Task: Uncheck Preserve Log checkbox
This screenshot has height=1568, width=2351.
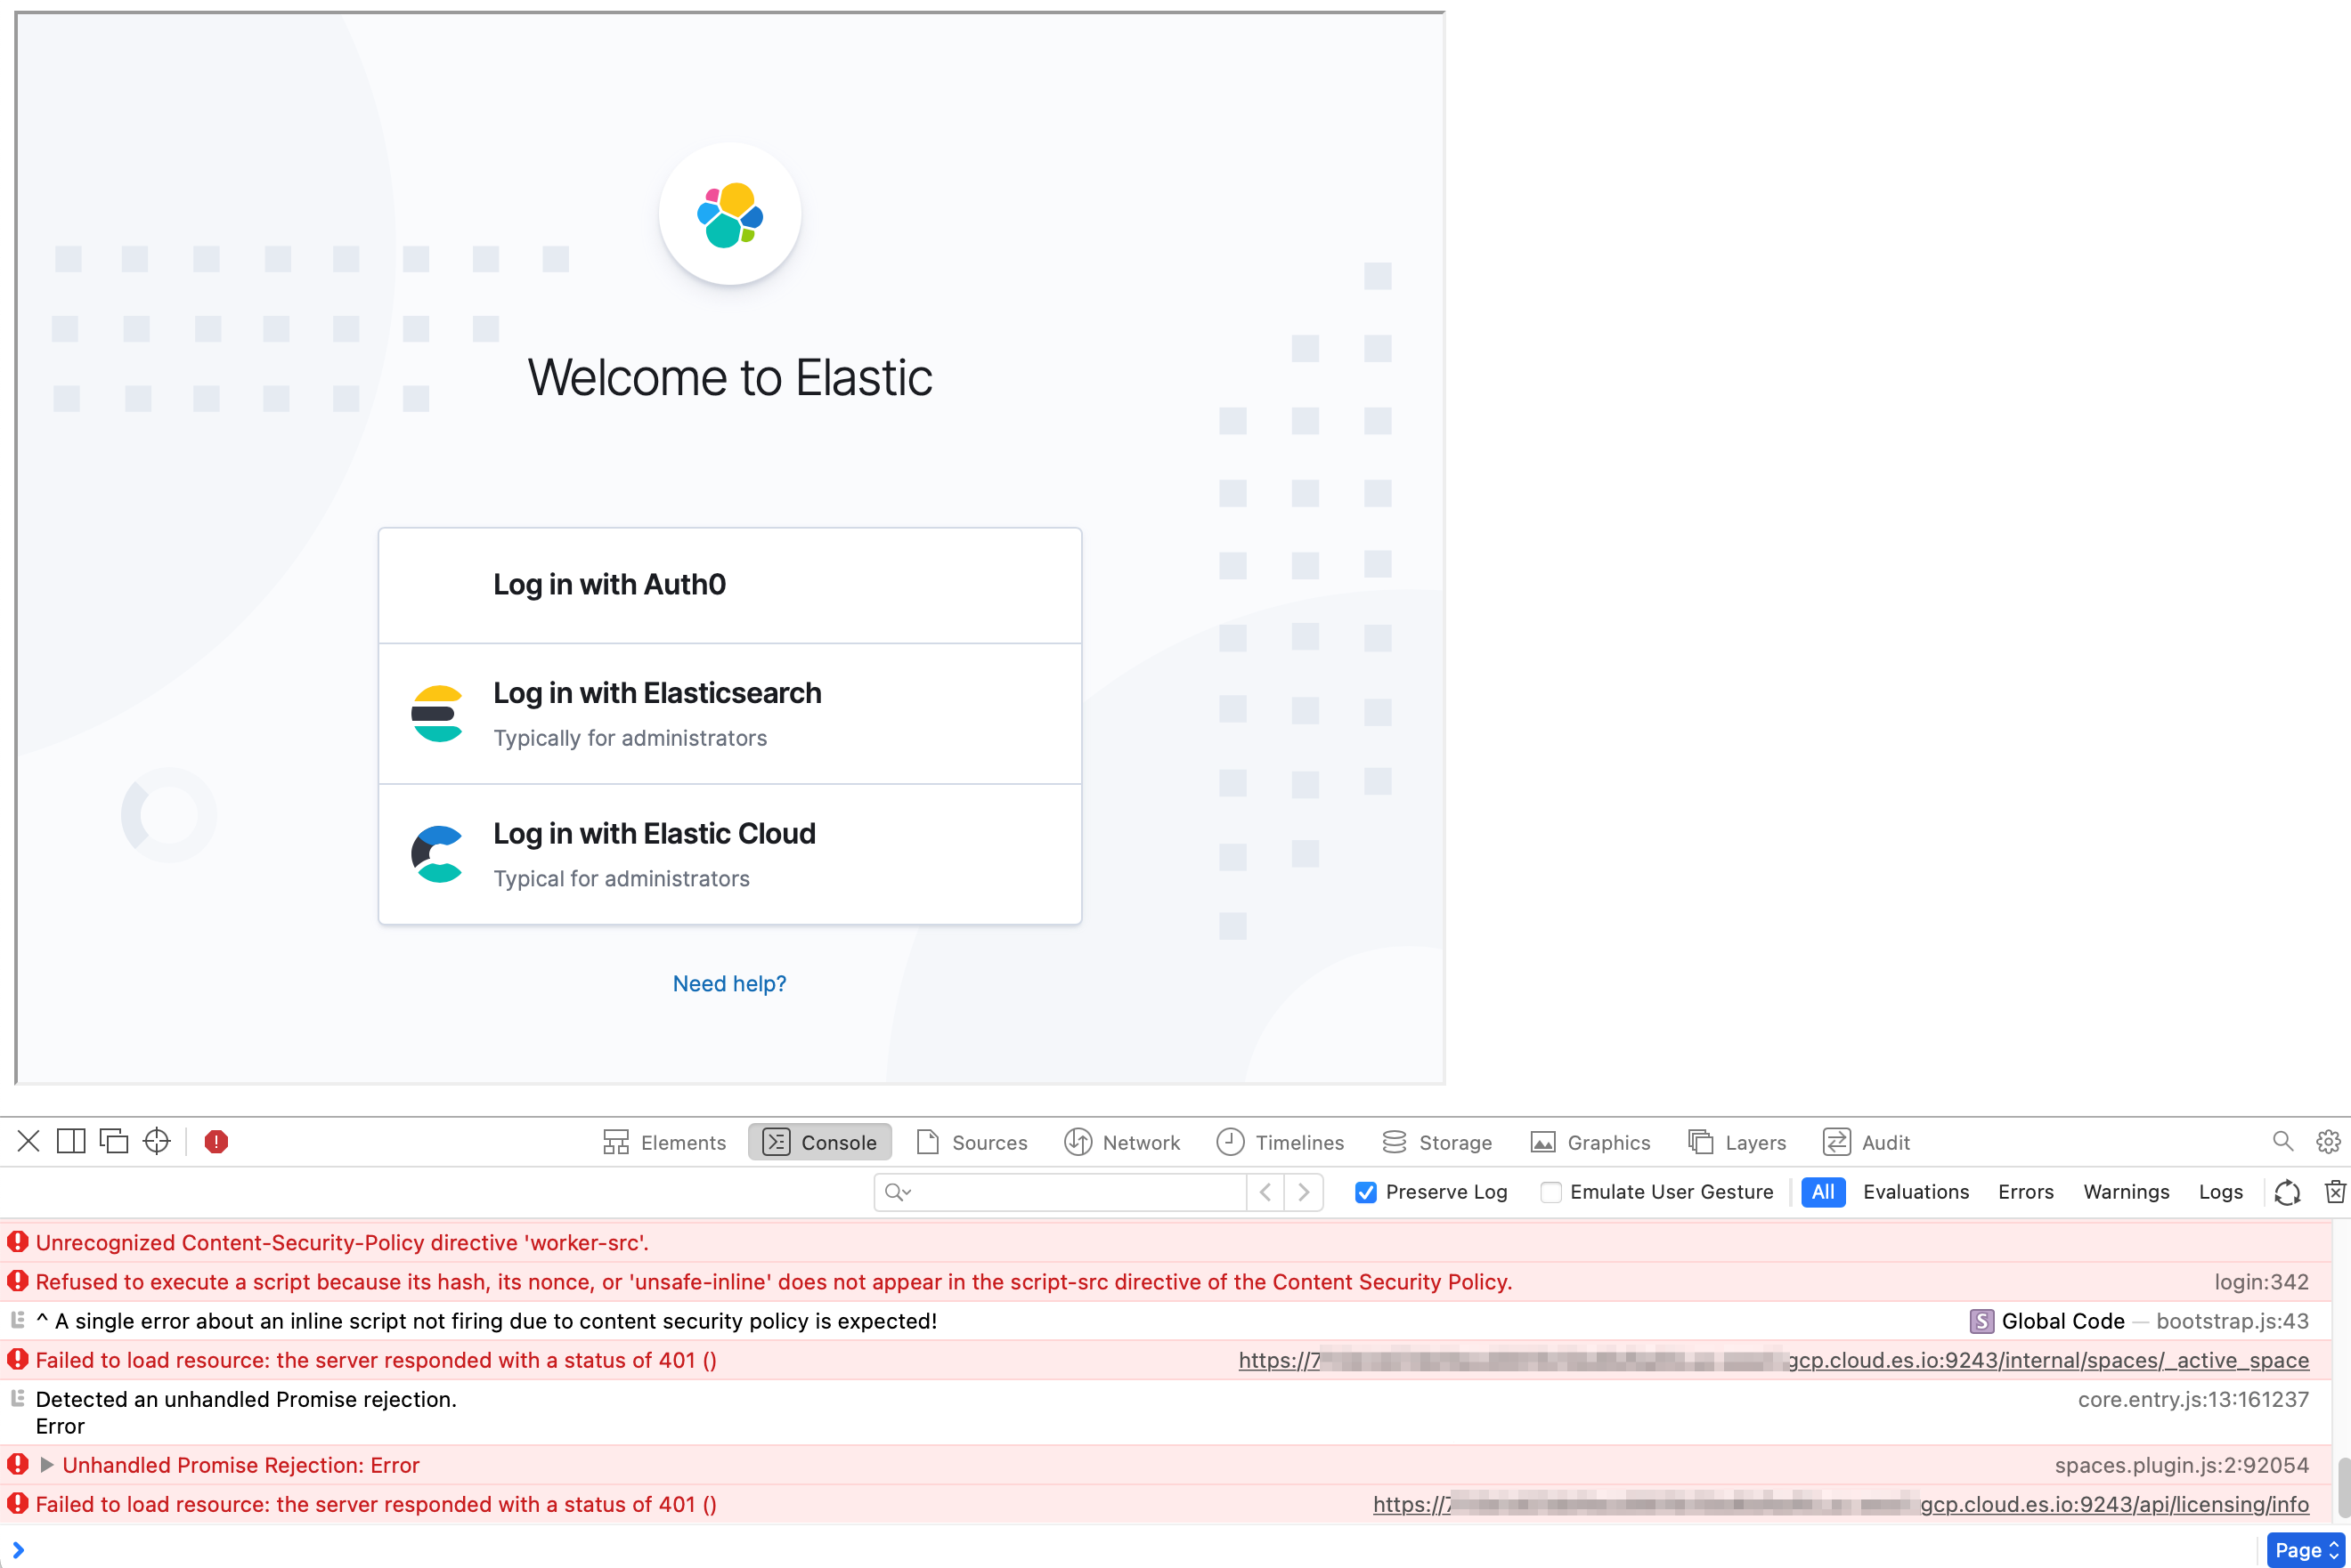Action: pyautogui.click(x=1365, y=1192)
